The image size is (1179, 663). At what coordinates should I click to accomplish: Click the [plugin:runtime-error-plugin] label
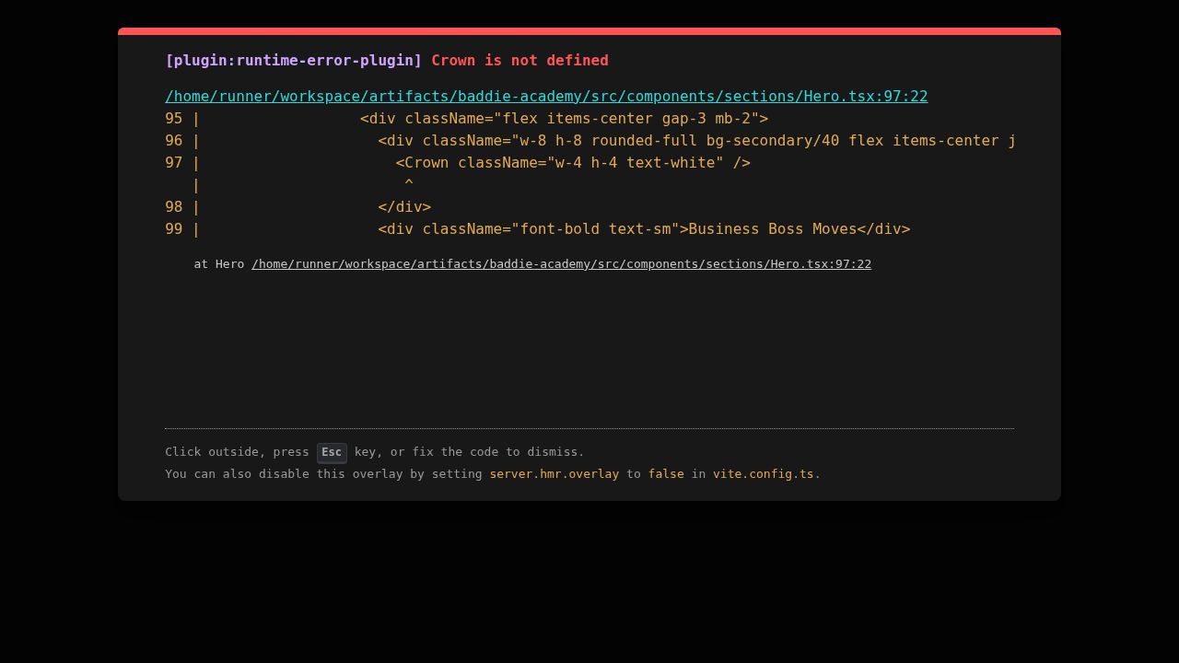(x=293, y=61)
